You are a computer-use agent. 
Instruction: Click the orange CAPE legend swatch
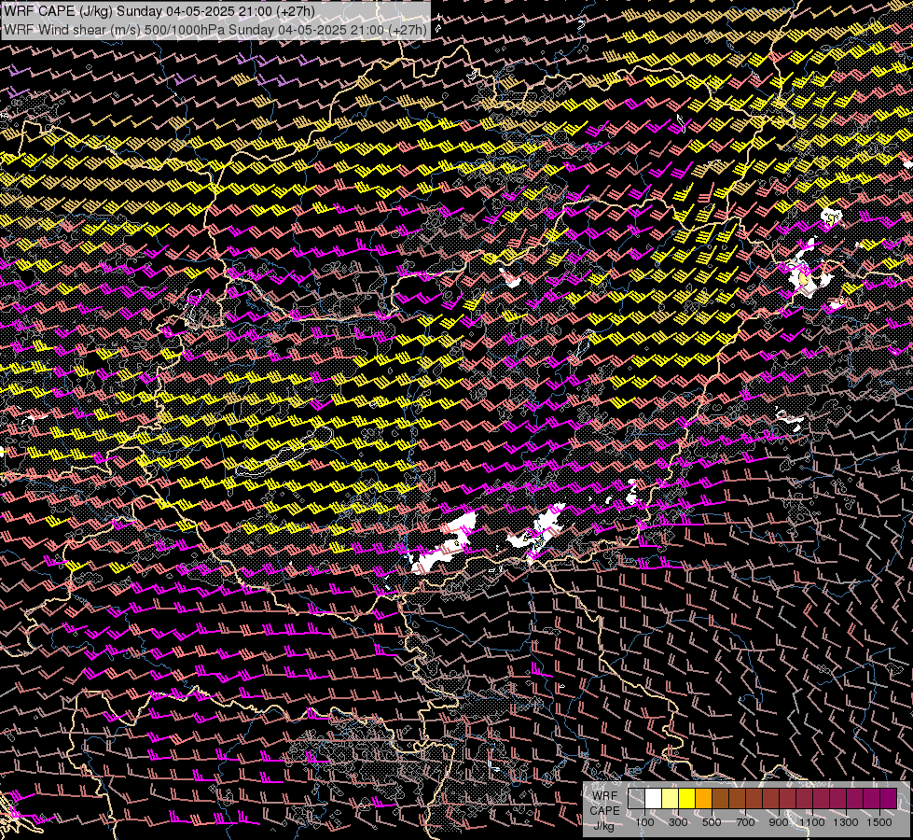pyautogui.click(x=703, y=799)
